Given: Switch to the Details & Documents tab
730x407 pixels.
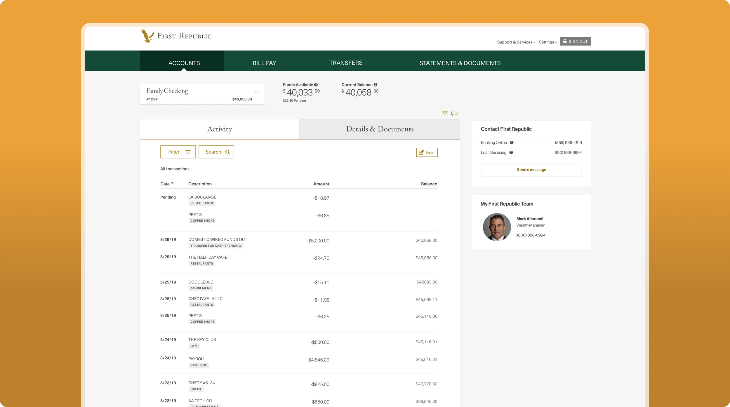Looking at the screenshot, I should [x=380, y=129].
